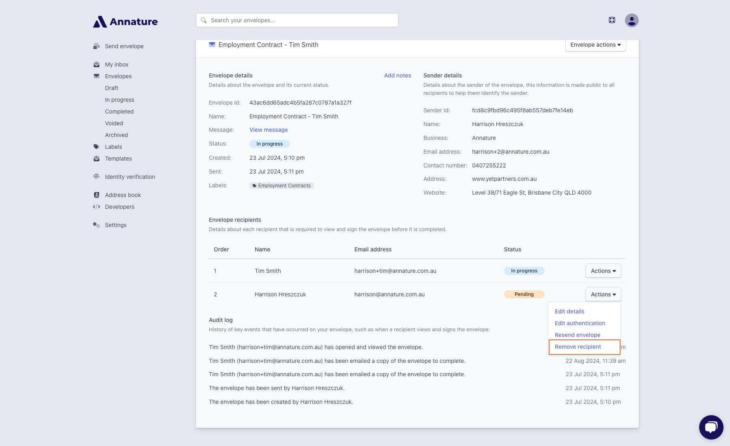This screenshot has width=730, height=446.
Task: Click email harrison+tim@annature.com.au in recipients table
Action: coord(395,271)
